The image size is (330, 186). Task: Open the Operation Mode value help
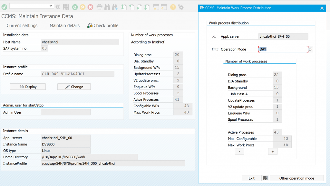click(x=311, y=49)
